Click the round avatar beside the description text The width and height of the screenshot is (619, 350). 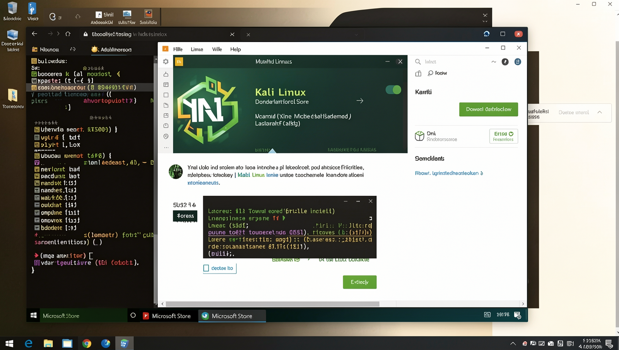[x=176, y=172]
